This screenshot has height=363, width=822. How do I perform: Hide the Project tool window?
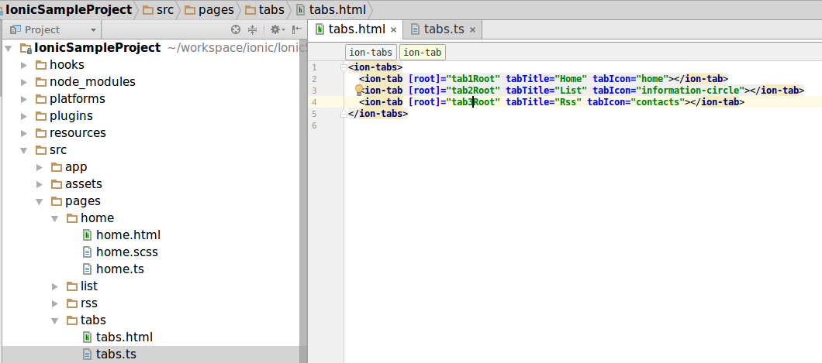296,29
